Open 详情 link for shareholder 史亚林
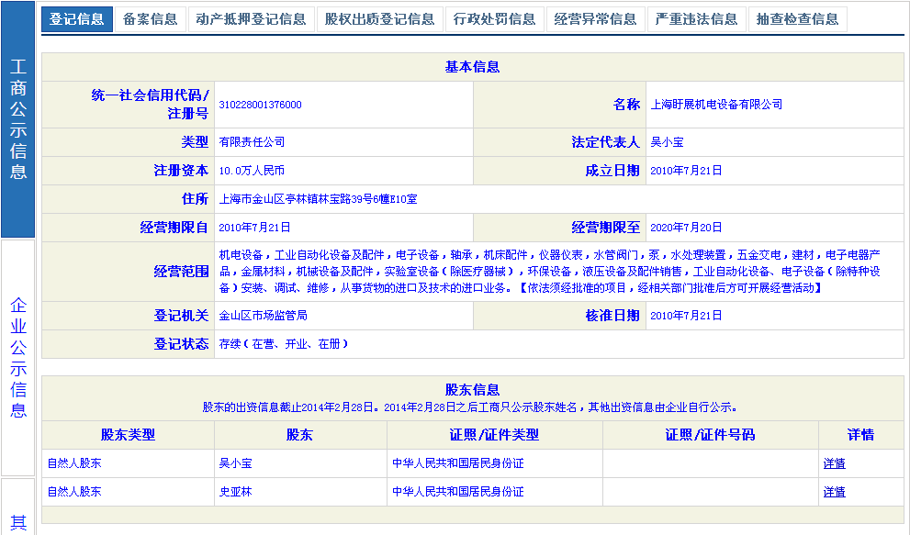The height and width of the screenshot is (535, 910). 834,492
